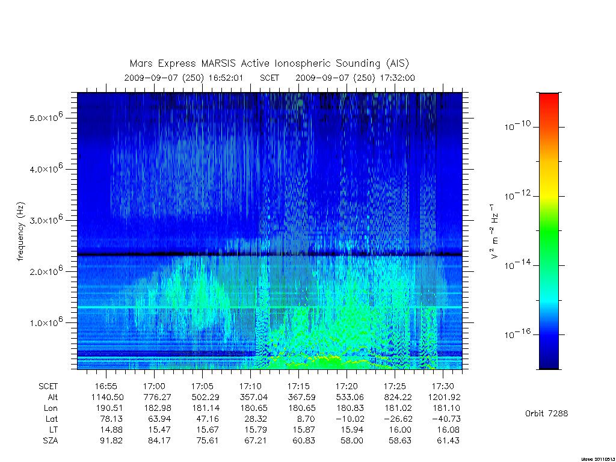This screenshot has height=462, width=616.
Task: Click the 'Lat' row label
Action: tap(52, 419)
